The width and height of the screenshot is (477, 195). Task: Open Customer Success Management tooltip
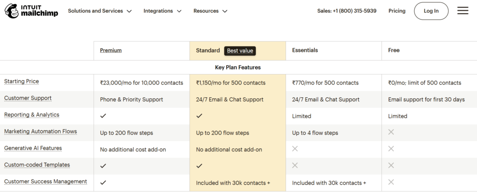point(46,182)
